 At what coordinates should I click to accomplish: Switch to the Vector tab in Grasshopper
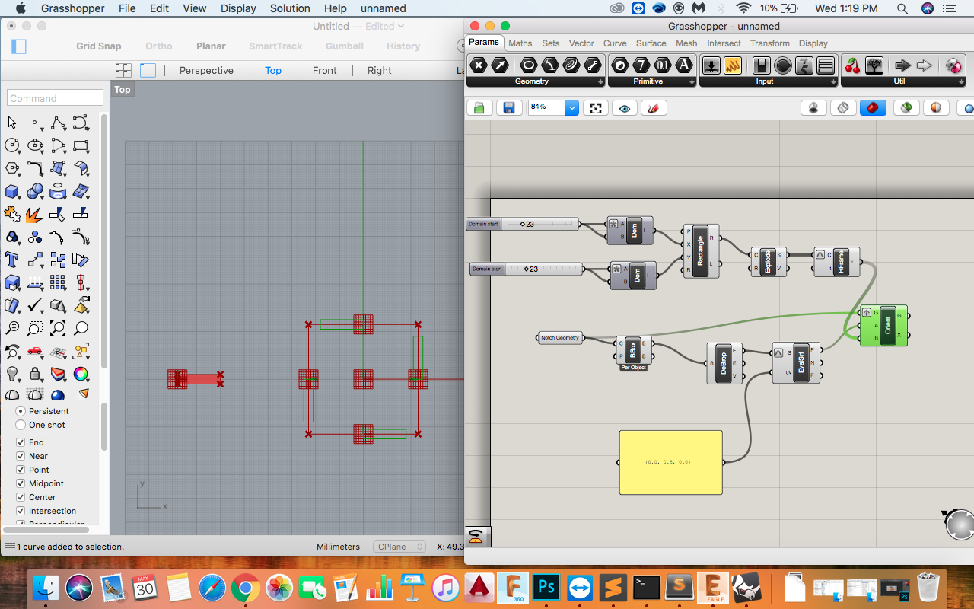tap(581, 43)
